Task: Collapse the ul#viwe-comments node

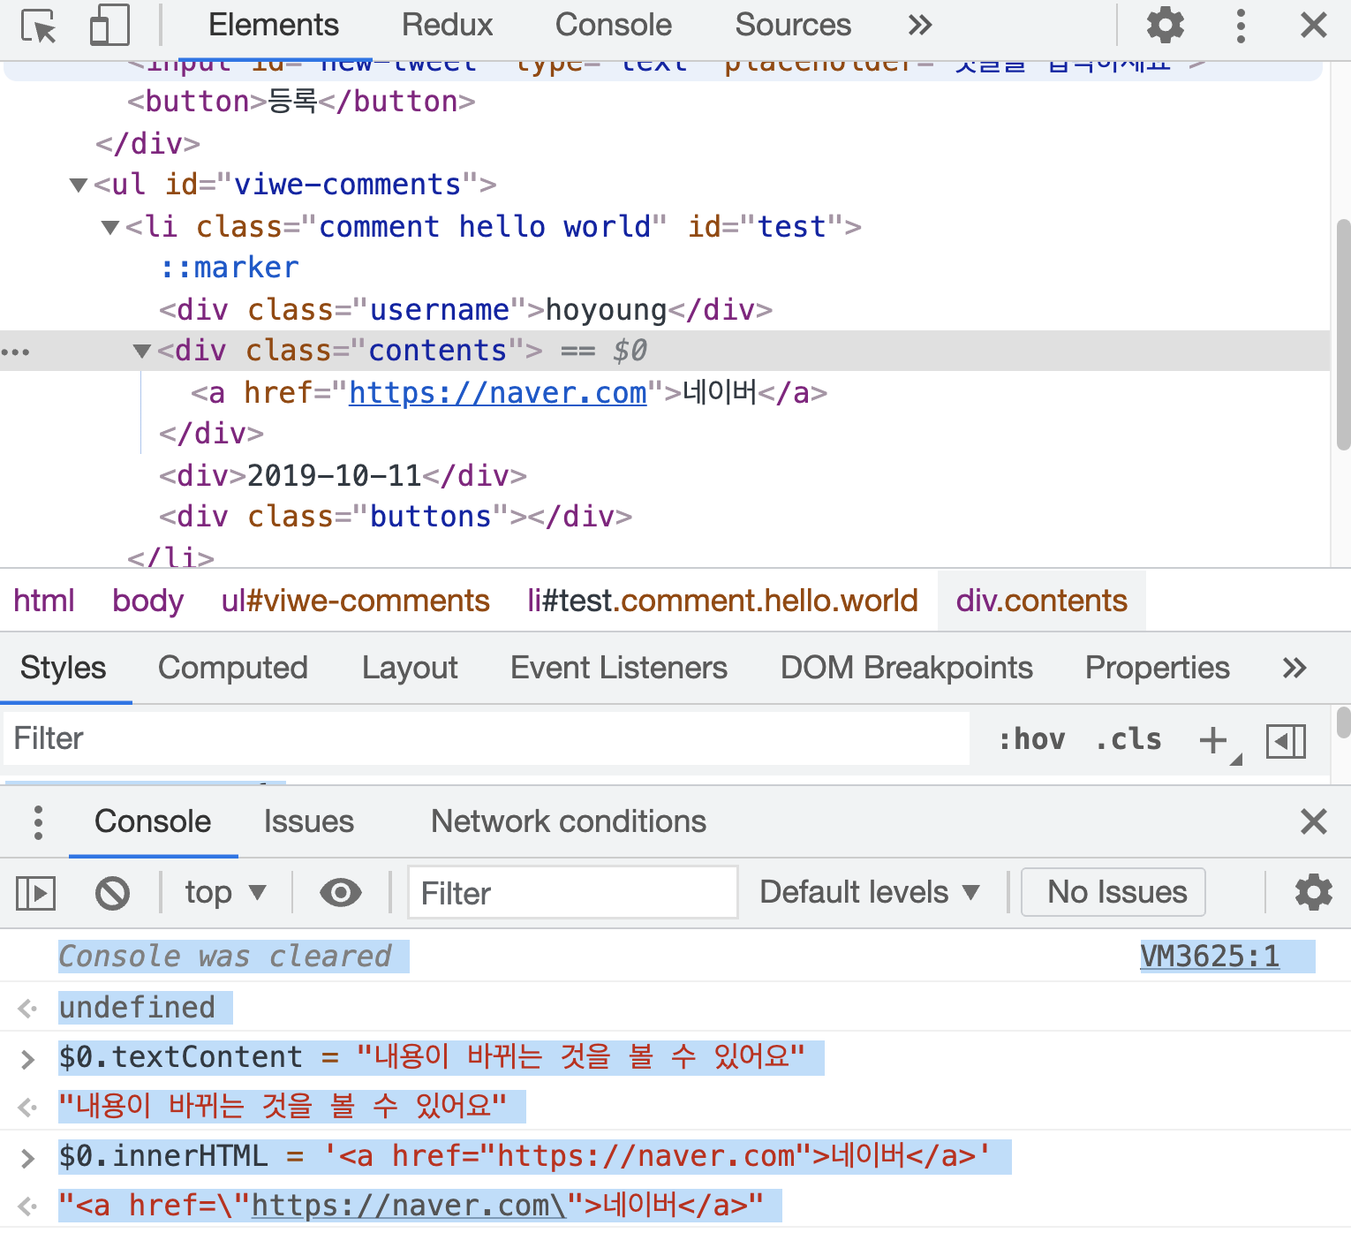Action: pos(79,185)
